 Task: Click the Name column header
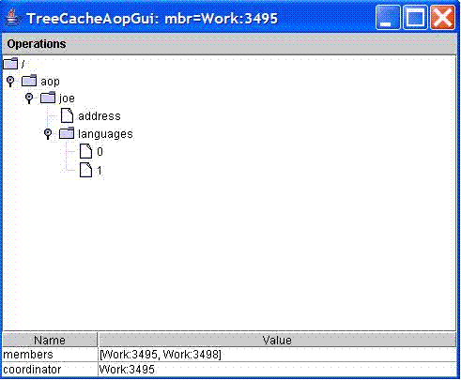click(x=50, y=340)
